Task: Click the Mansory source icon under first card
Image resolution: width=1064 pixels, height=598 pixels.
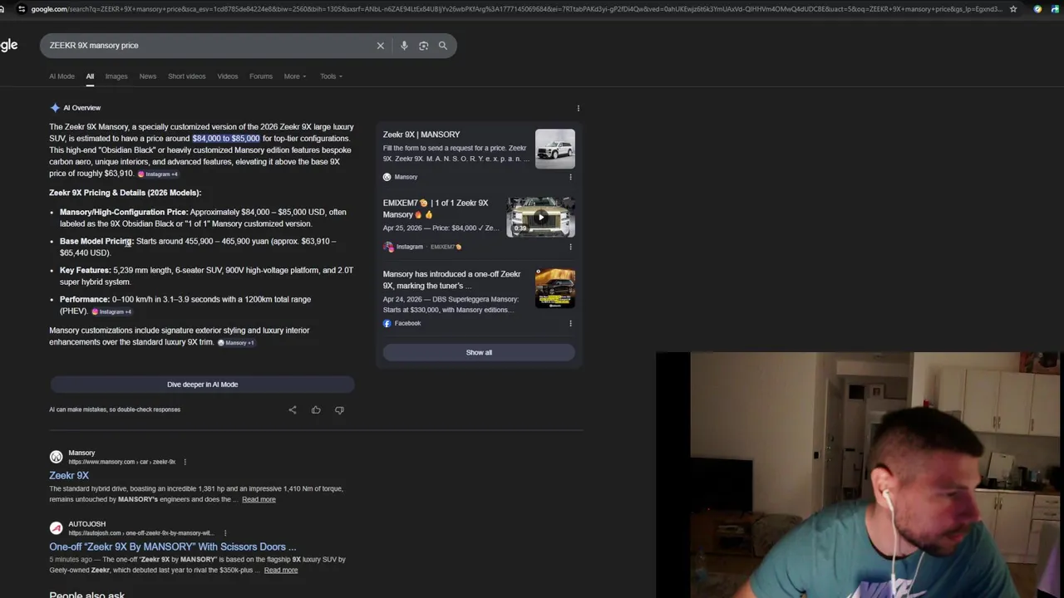Action: coord(387,177)
